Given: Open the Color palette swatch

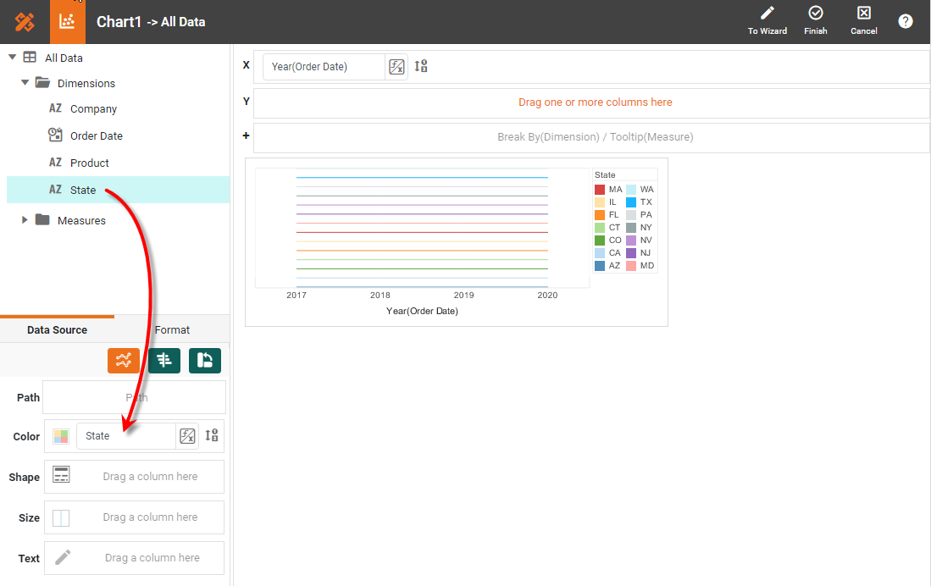Looking at the screenshot, I should 61,436.
